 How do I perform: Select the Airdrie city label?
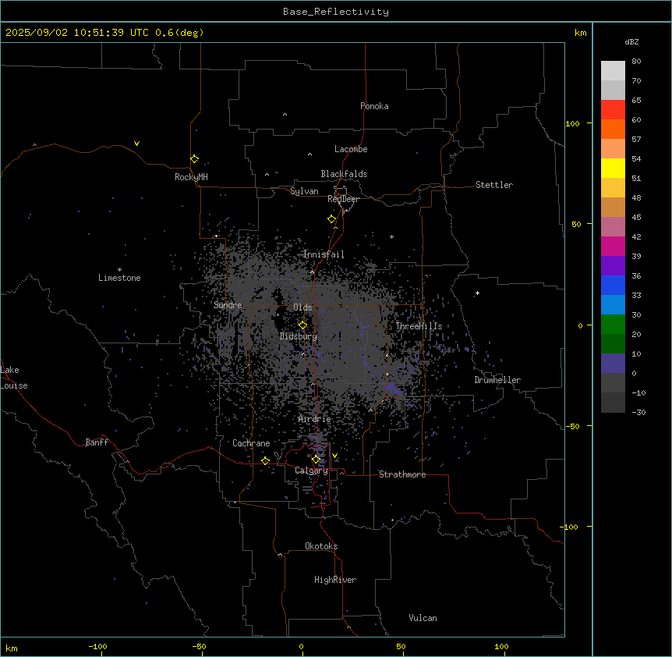(315, 419)
